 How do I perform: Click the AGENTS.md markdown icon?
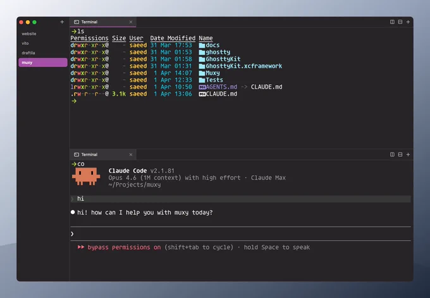[x=202, y=87]
